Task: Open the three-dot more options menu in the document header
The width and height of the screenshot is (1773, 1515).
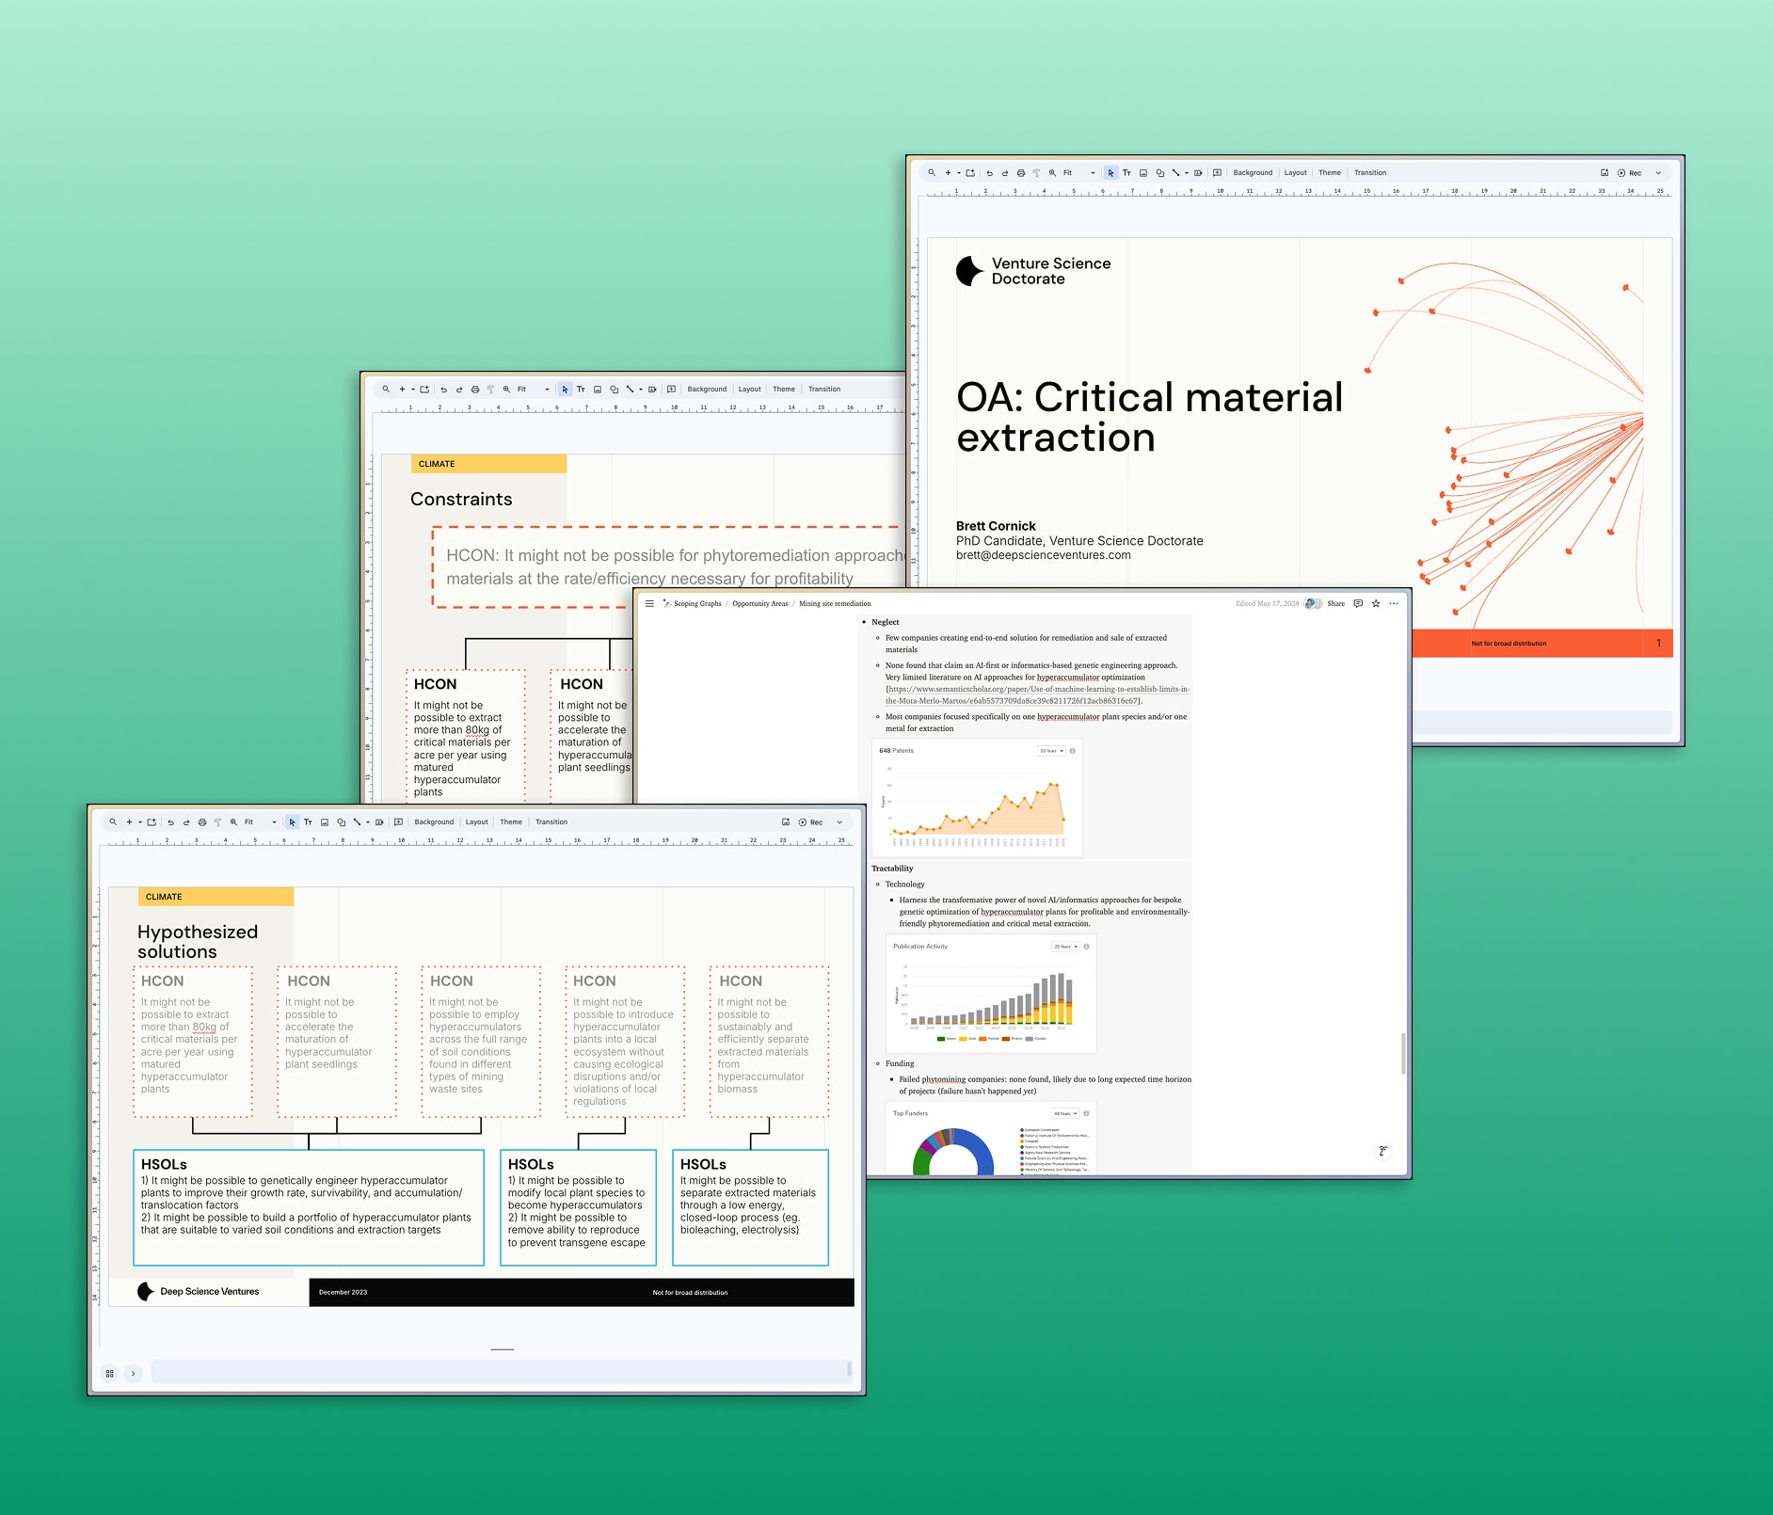Action: coord(1394,604)
